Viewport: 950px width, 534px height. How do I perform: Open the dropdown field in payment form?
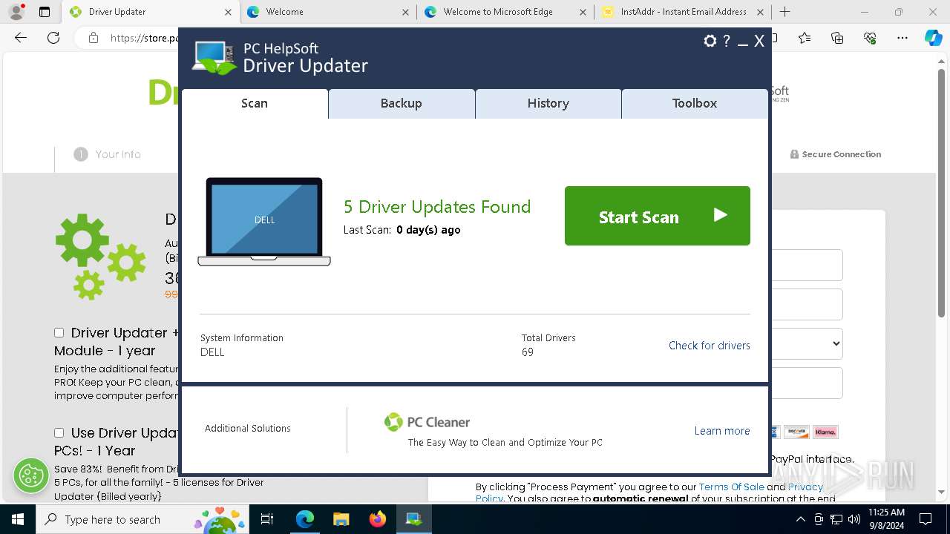click(807, 343)
